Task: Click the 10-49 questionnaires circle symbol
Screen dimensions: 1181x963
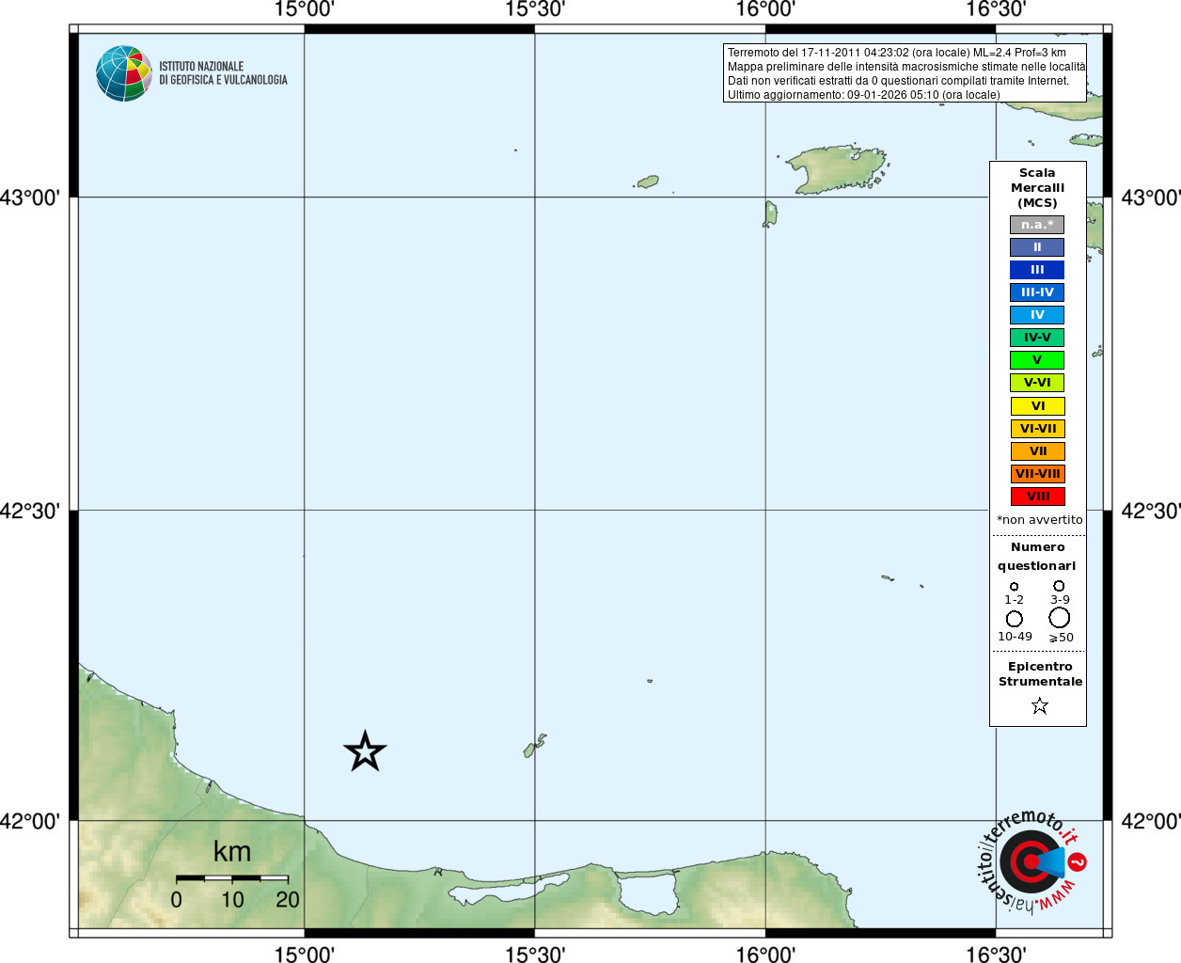Action: 1015,619
